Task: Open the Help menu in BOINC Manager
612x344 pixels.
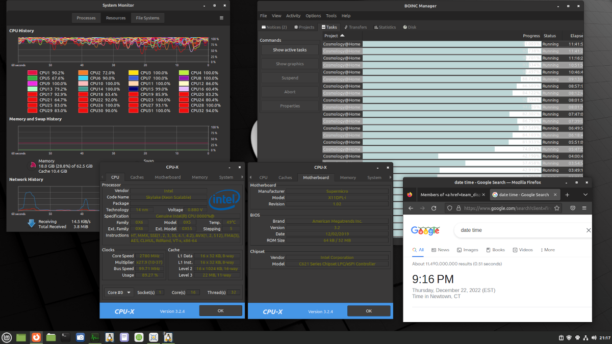Action: point(346,16)
